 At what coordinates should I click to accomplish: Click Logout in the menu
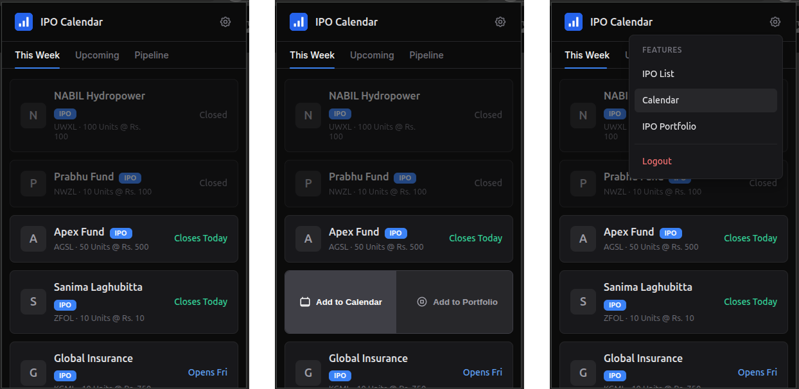pyautogui.click(x=656, y=161)
